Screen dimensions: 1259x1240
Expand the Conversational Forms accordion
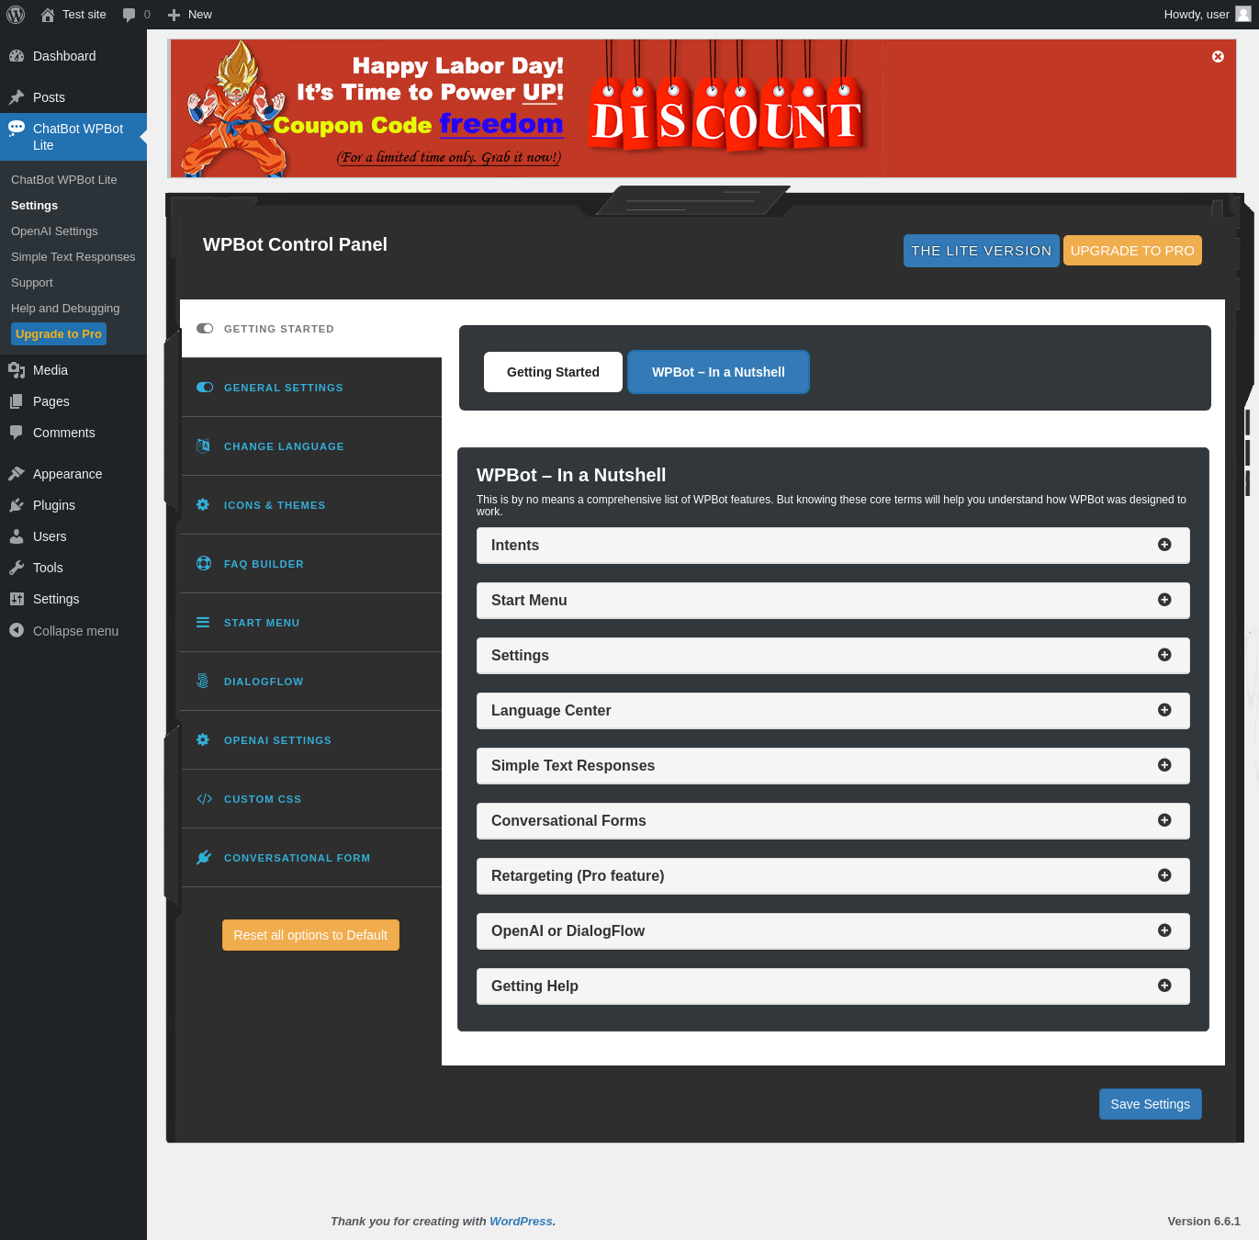click(833, 821)
